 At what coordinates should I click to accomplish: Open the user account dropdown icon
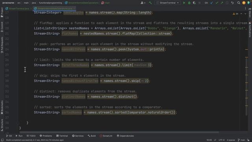click(x=143, y=3)
